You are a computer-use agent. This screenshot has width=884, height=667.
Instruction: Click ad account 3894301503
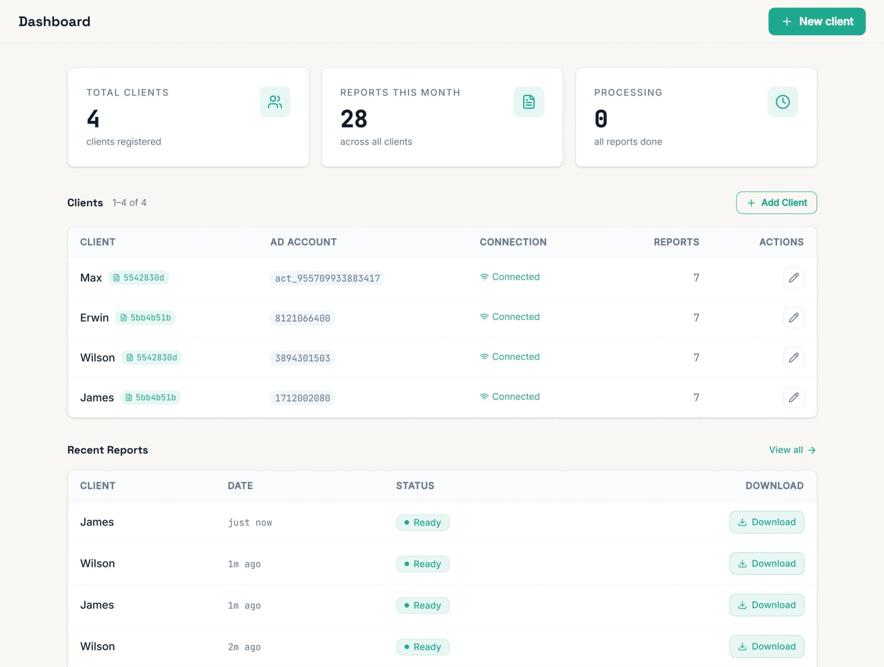point(303,358)
